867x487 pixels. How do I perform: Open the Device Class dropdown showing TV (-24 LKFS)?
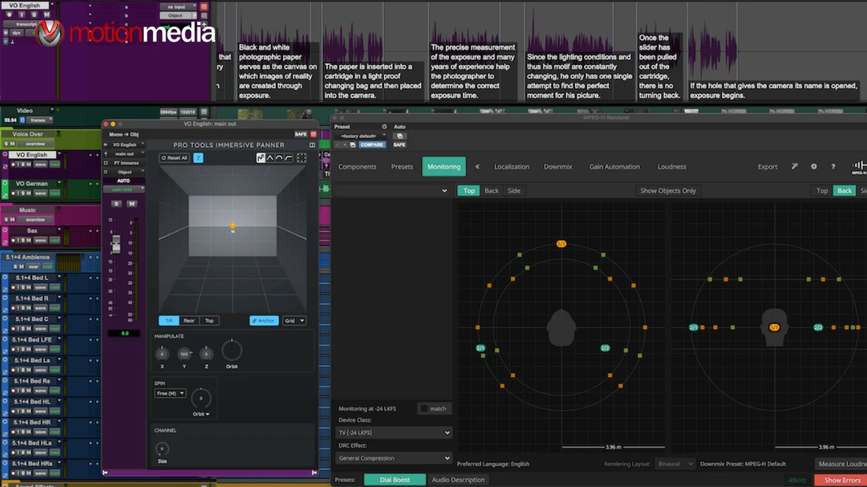point(394,432)
